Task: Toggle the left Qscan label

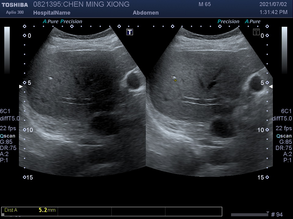Action: (x=8, y=136)
